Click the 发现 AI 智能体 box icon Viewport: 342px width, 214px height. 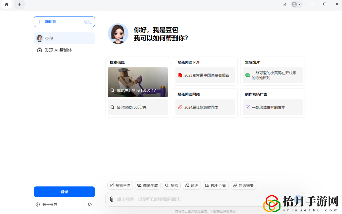(40, 50)
